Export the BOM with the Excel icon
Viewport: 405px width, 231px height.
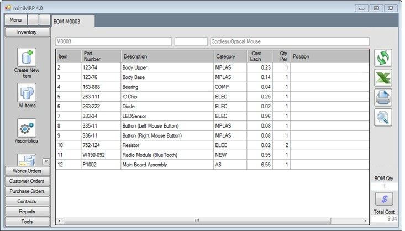[x=383, y=78]
